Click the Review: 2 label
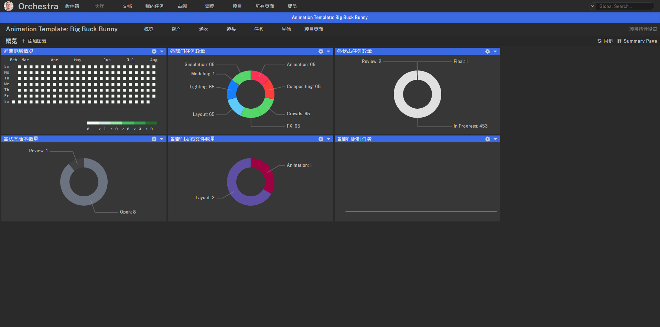 [x=371, y=61]
